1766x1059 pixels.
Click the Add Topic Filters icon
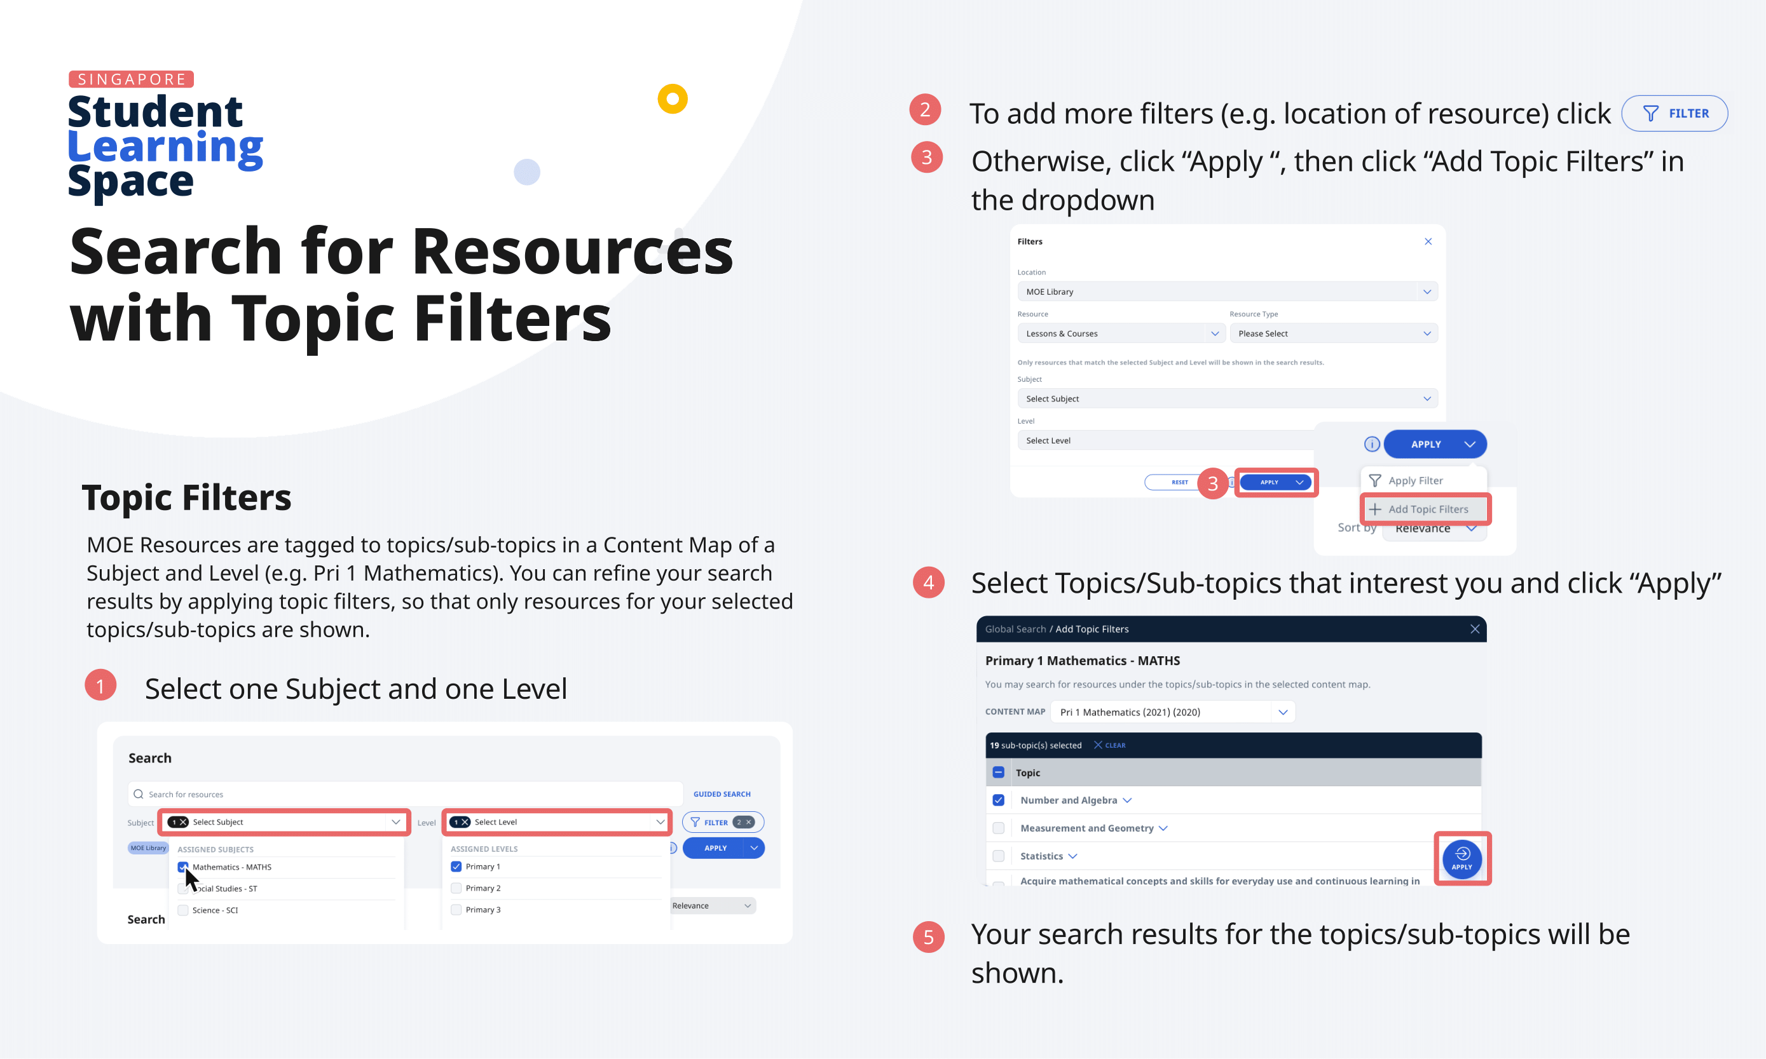(1421, 509)
